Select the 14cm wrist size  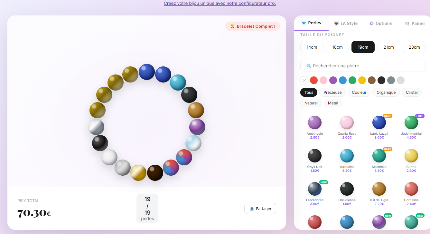(312, 47)
